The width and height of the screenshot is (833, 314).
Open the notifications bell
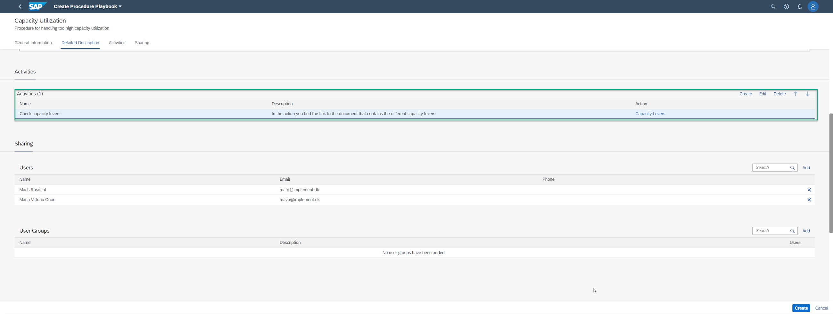(799, 6)
